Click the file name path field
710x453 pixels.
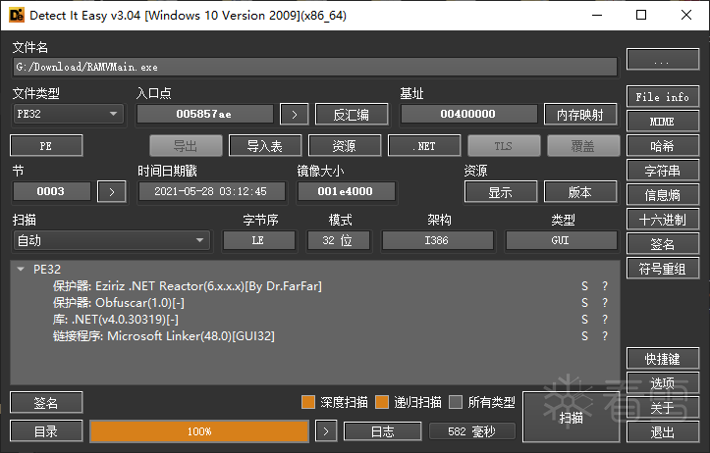click(x=315, y=67)
